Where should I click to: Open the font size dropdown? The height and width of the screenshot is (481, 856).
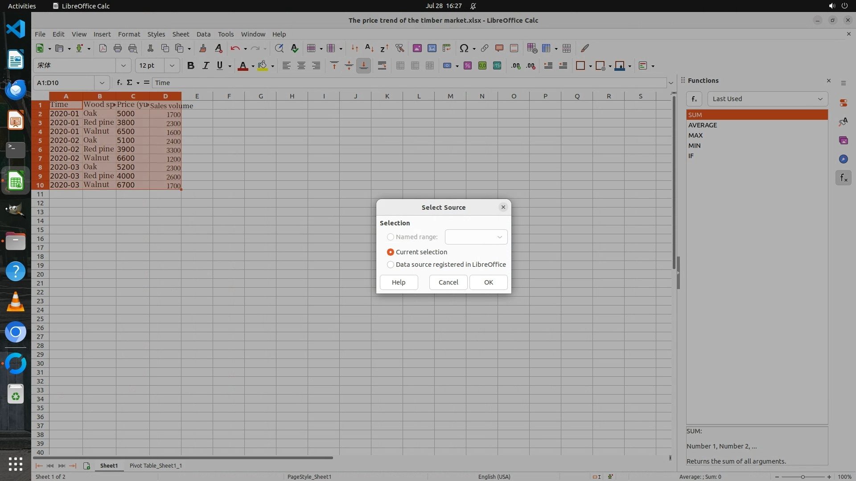point(172,66)
